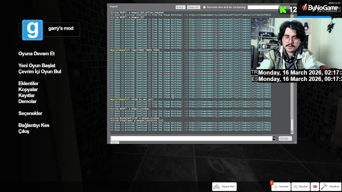Click the Turkish flag language selector
Screen dimensions: 342x192
coord(315,187)
